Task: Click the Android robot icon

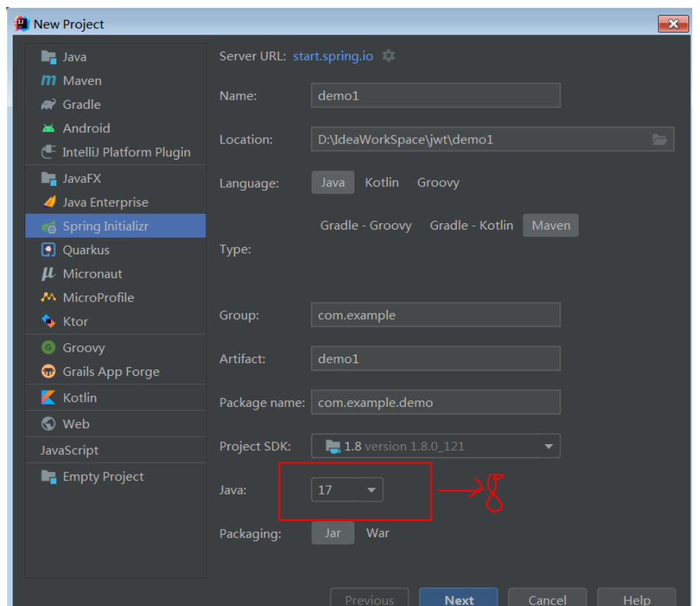Action: 49,129
